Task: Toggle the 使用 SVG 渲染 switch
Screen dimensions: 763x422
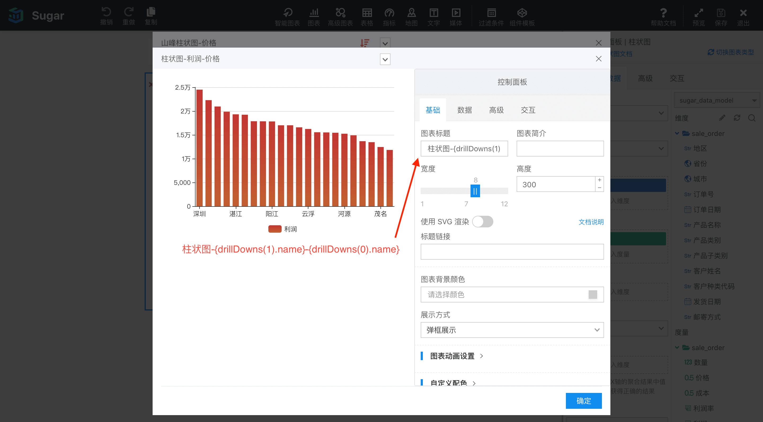Action: (482, 222)
